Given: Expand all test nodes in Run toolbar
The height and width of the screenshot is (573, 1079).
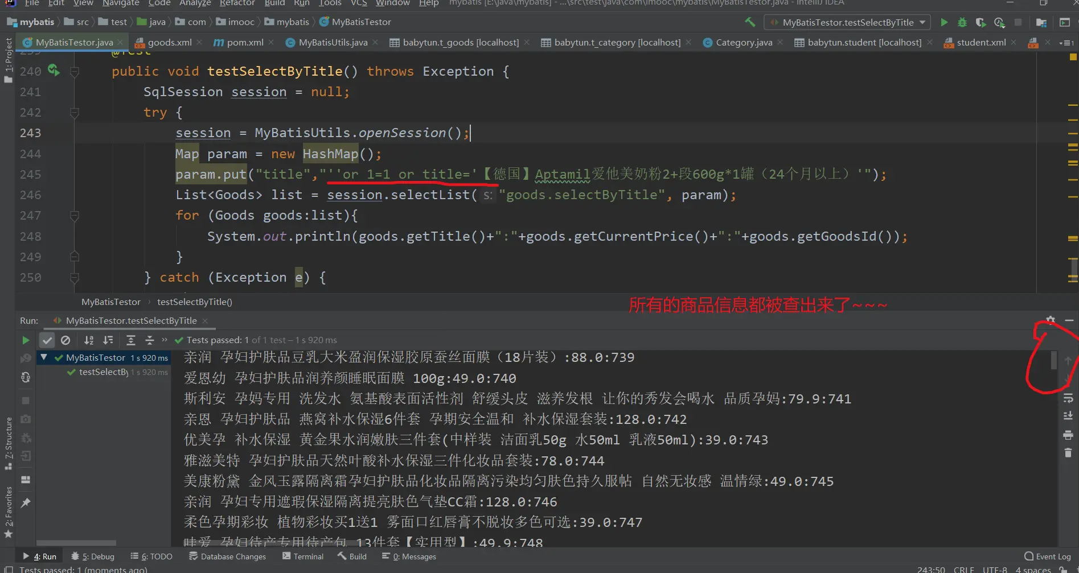Looking at the screenshot, I should (x=130, y=340).
